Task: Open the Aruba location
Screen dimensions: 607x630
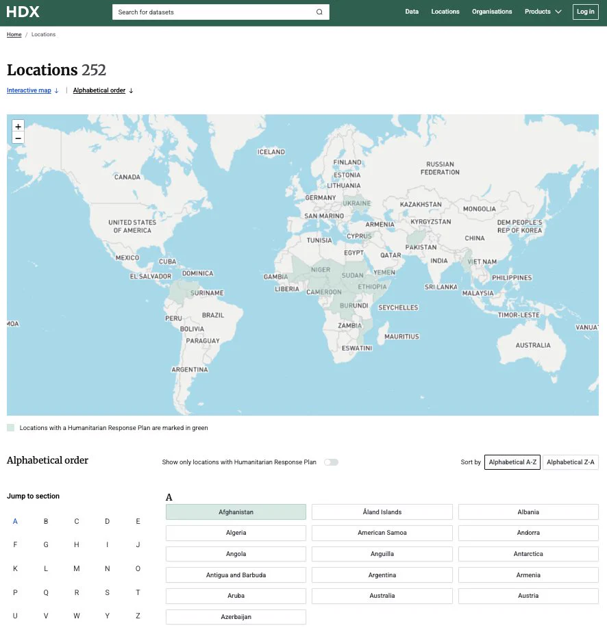Action: point(236,596)
